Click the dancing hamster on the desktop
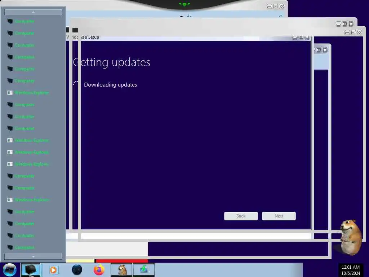 click(x=351, y=237)
